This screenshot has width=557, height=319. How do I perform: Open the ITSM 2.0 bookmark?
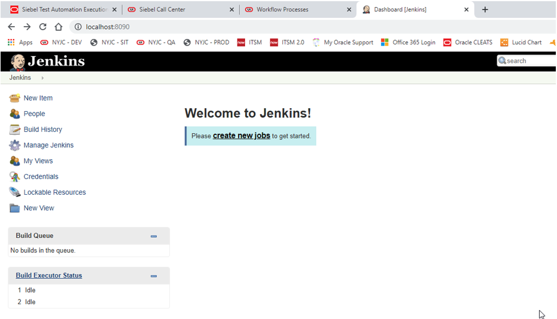288,42
